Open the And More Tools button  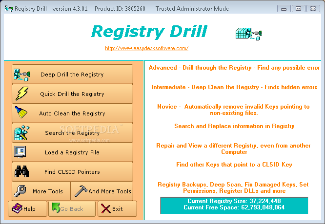[x=102, y=191]
